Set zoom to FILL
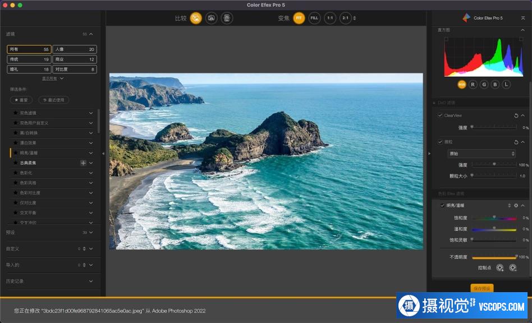Image resolution: width=532 pixels, height=323 pixels. tap(314, 18)
